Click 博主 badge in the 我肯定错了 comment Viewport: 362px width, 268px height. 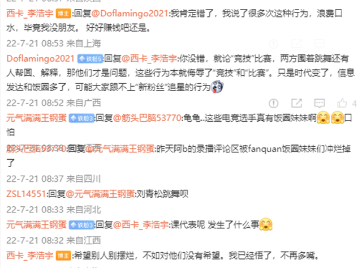click(63, 14)
